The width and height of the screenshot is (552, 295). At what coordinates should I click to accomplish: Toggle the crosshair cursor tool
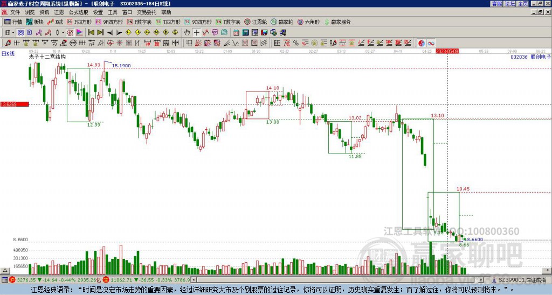196,33
